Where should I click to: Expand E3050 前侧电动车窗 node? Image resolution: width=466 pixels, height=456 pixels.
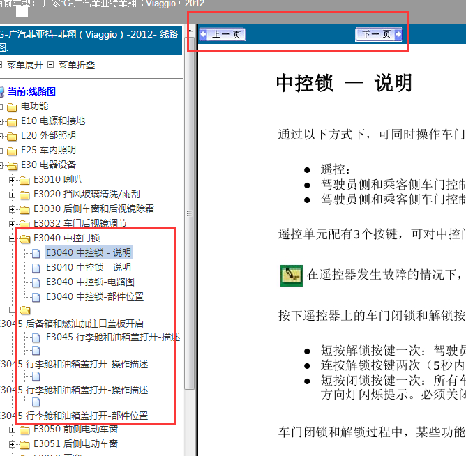tap(12, 430)
